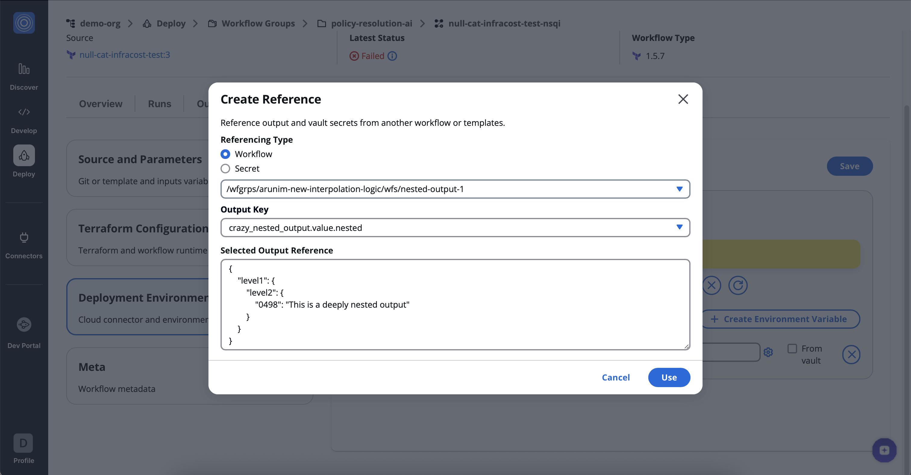Switch to the Runs tab
The height and width of the screenshot is (475, 911).
[x=159, y=104]
